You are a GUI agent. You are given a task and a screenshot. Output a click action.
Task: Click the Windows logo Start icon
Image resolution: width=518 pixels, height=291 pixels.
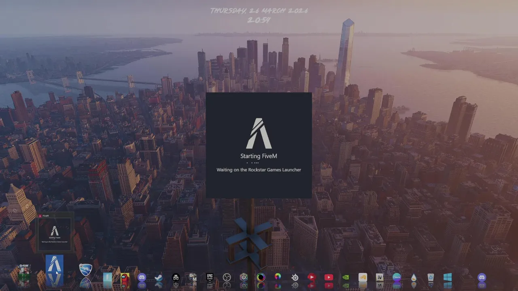coord(448,277)
